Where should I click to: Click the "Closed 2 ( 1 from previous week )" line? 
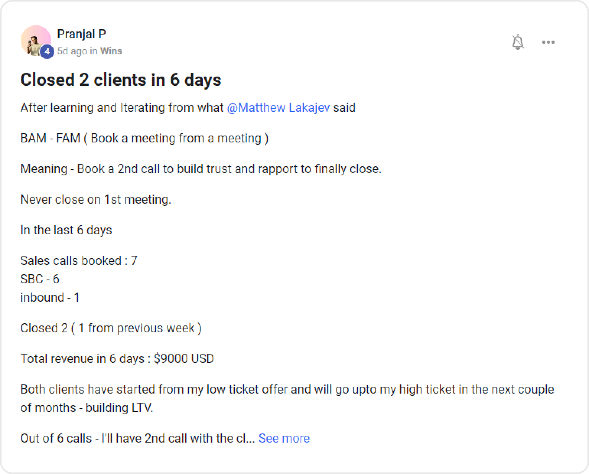click(111, 328)
